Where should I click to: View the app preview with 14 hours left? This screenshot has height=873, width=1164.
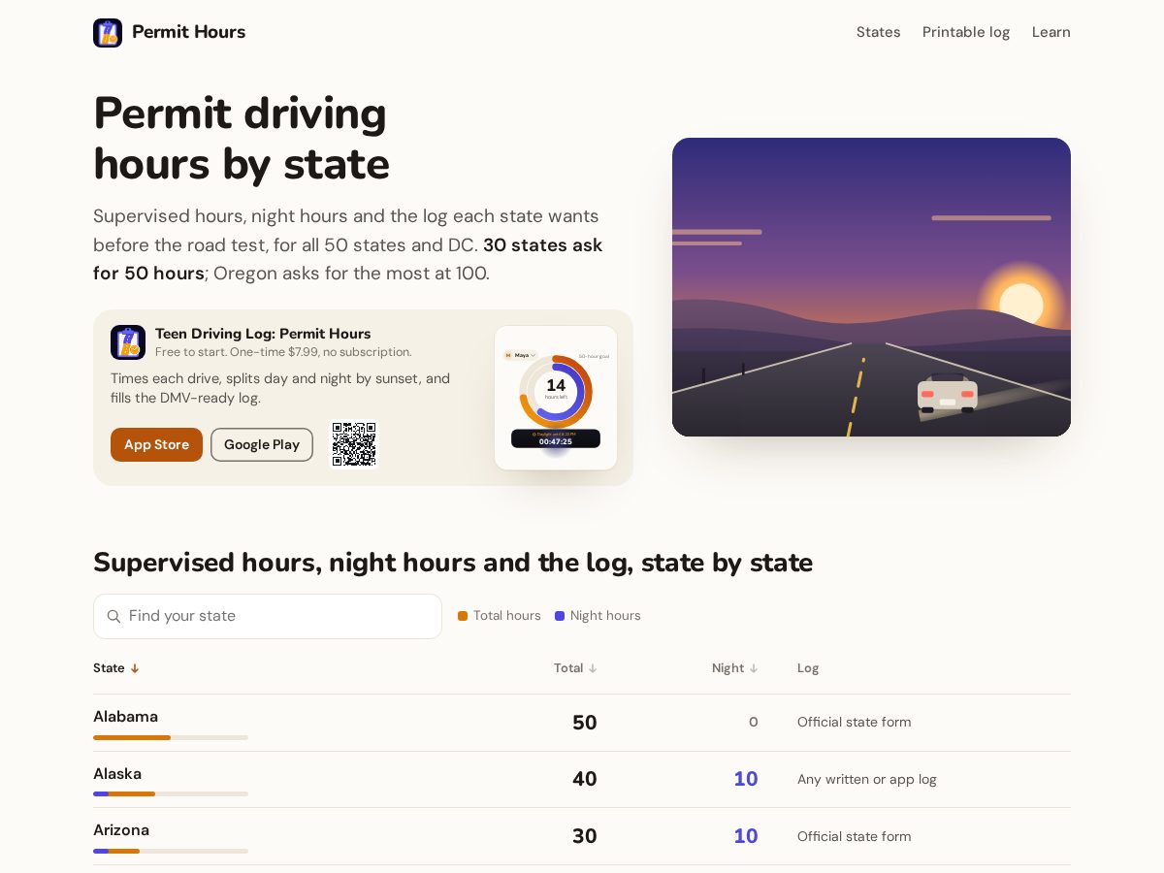pyautogui.click(x=556, y=398)
